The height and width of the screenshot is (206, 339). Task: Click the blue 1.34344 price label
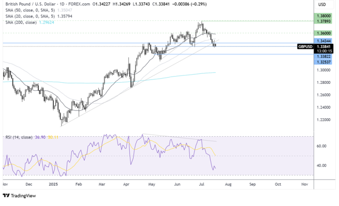(323, 41)
